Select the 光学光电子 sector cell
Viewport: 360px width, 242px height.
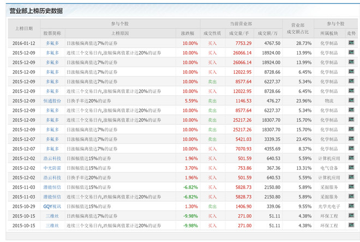[x=329, y=207]
